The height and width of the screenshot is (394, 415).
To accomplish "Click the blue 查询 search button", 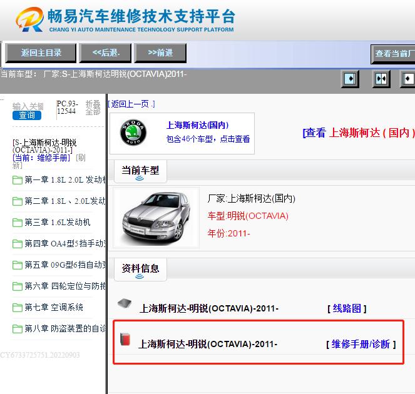I will 27,115.
